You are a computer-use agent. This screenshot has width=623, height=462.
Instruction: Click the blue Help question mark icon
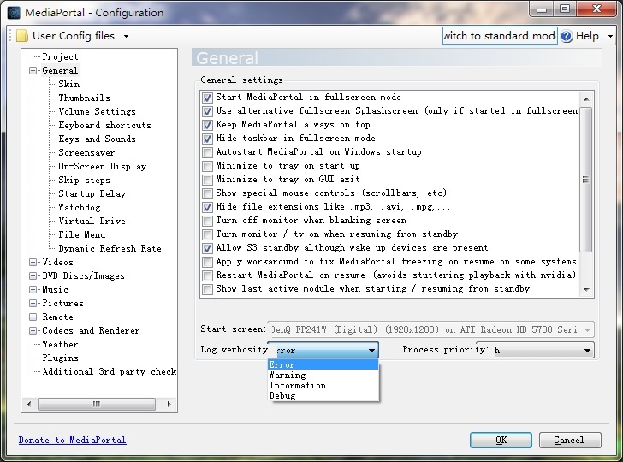pyautogui.click(x=567, y=36)
